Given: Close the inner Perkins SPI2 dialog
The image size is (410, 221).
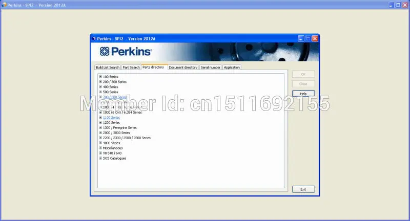Looking at the screenshot, I should (315, 38).
